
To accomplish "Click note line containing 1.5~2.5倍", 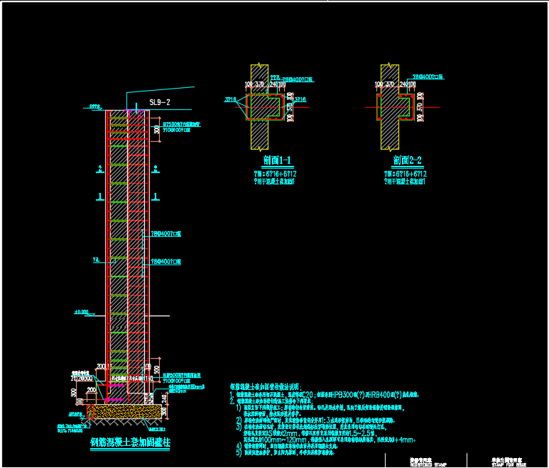I will (310, 433).
